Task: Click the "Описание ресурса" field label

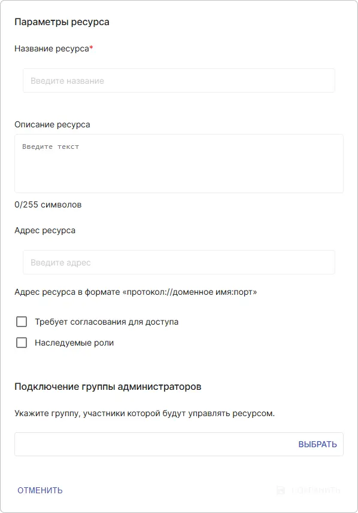Action: coord(52,124)
